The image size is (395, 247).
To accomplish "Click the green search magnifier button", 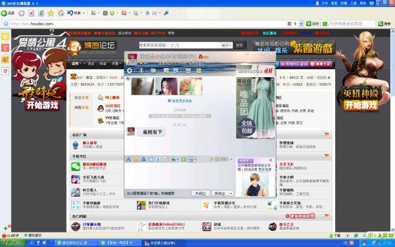I will pos(381,24).
